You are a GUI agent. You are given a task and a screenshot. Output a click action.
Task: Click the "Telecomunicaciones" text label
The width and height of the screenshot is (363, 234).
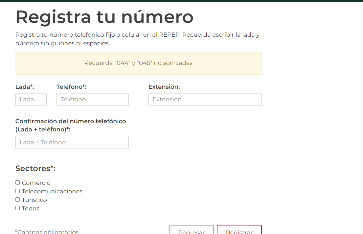point(52,191)
